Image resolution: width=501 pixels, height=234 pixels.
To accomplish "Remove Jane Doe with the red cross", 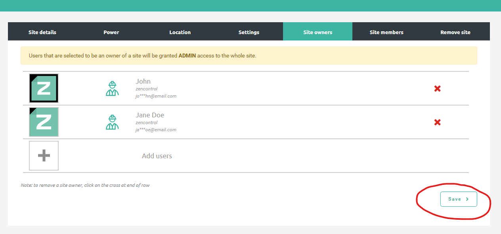I will (x=438, y=122).
